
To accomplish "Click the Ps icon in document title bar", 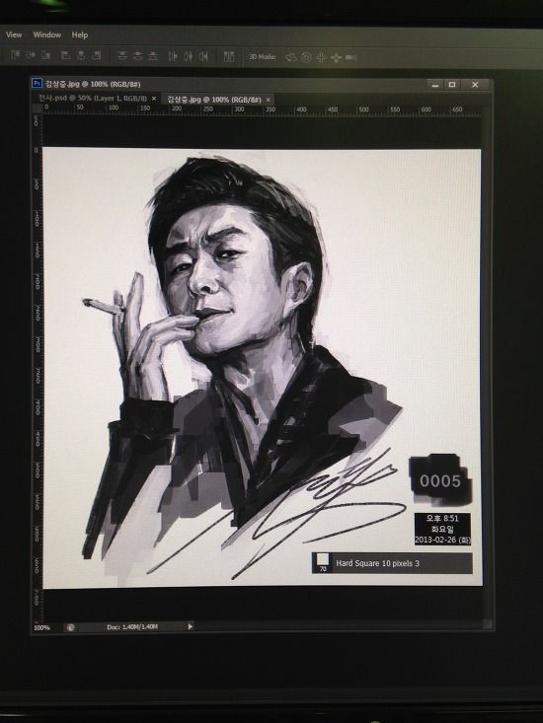I will 37,83.
